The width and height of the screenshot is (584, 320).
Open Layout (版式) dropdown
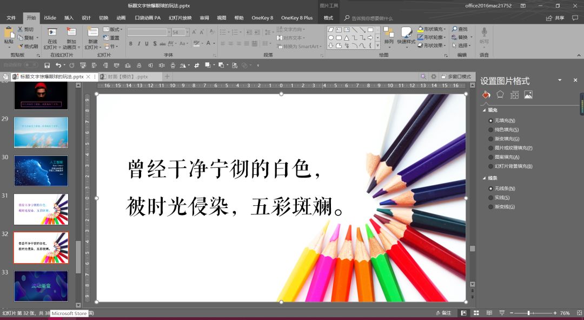[x=112, y=29]
